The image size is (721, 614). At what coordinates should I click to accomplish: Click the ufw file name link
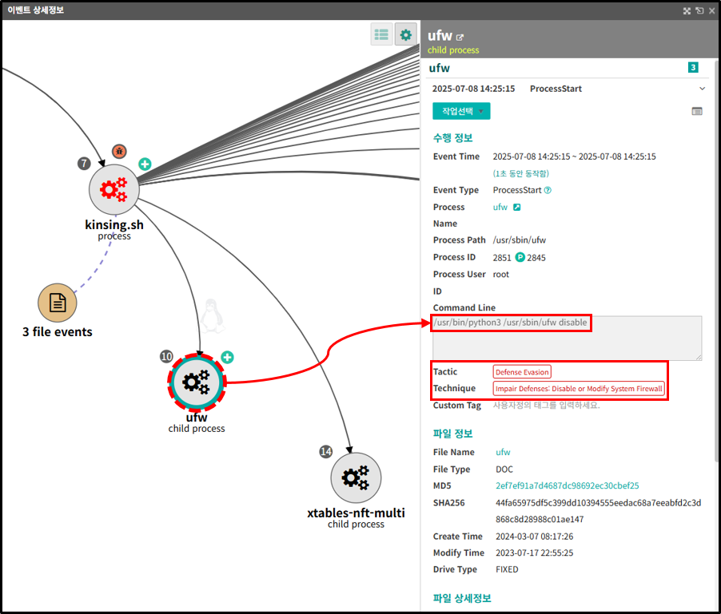pyautogui.click(x=503, y=452)
